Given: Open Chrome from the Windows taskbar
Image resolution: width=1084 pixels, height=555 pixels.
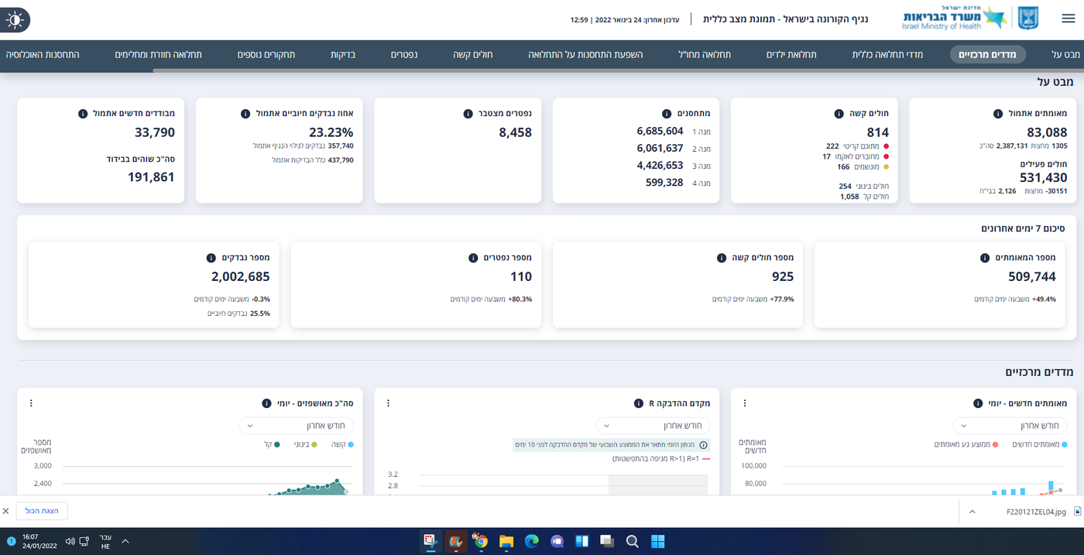Looking at the screenshot, I should 481,541.
